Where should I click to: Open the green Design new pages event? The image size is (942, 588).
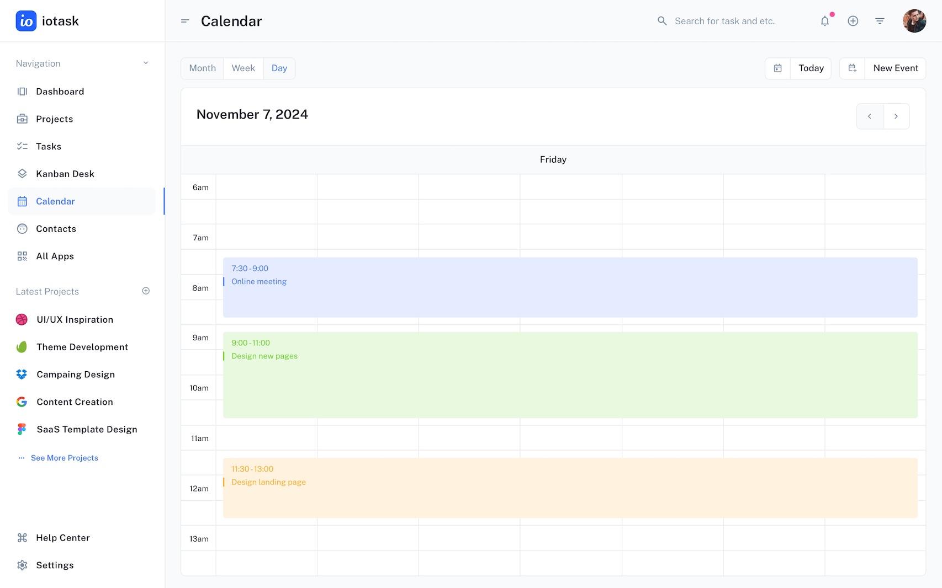coord(570,375)
